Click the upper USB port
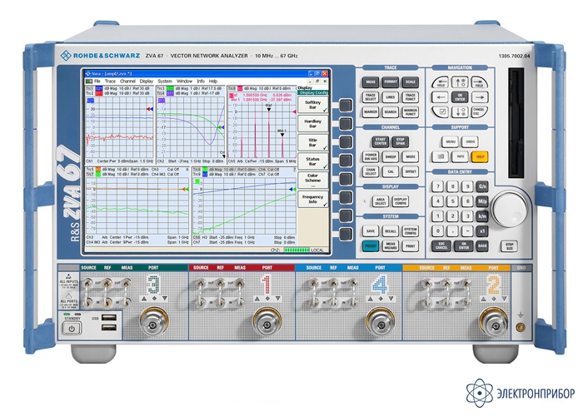 pyautogui.click(x=108, y=318)
